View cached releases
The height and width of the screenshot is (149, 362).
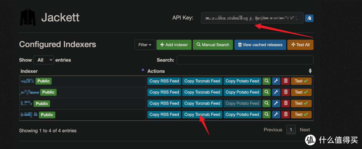pos(260,45)
